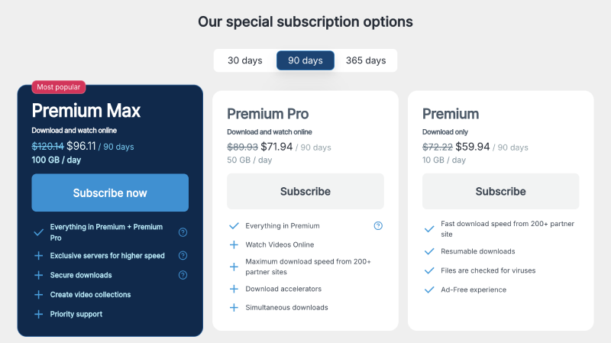Select the 90 days billing tab
The width and height of the screenshot is (611, 343).
305,60
